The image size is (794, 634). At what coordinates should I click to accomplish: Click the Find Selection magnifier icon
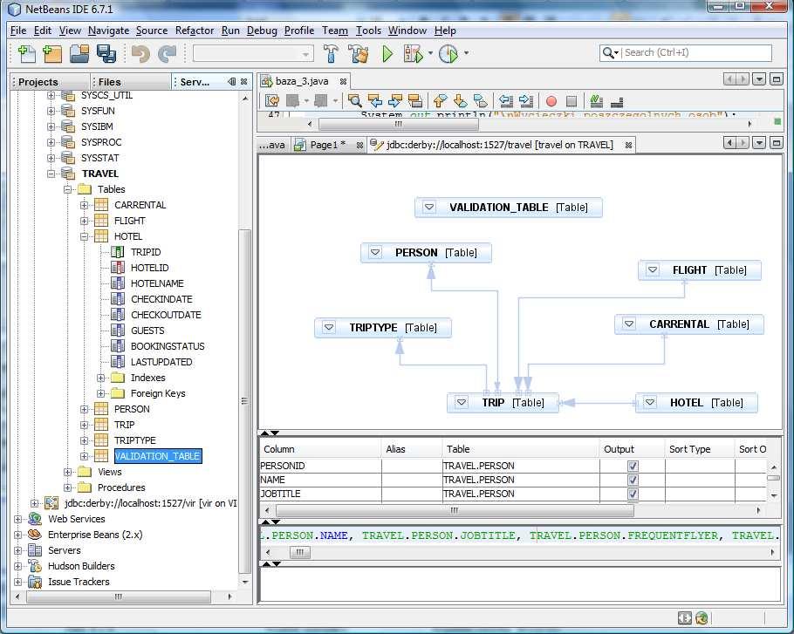(354, 101)
